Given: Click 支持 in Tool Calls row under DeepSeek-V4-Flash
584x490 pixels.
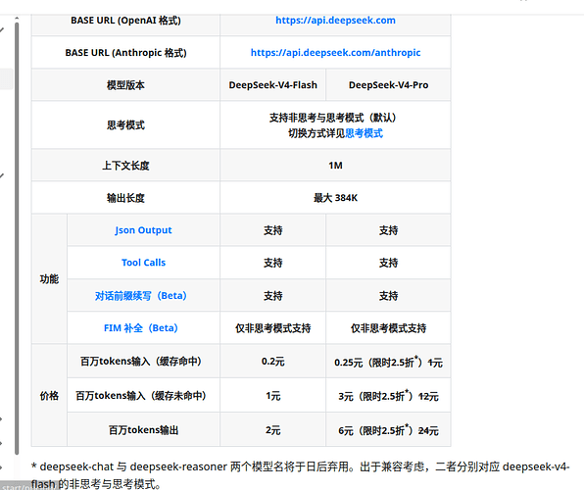Looking at the screenshot, I should click(x=272, y=263).
